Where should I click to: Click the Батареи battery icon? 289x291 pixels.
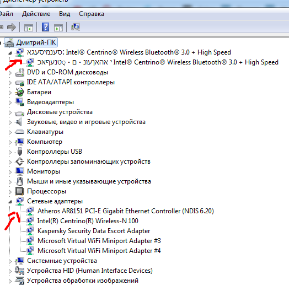tap(20, 92)
